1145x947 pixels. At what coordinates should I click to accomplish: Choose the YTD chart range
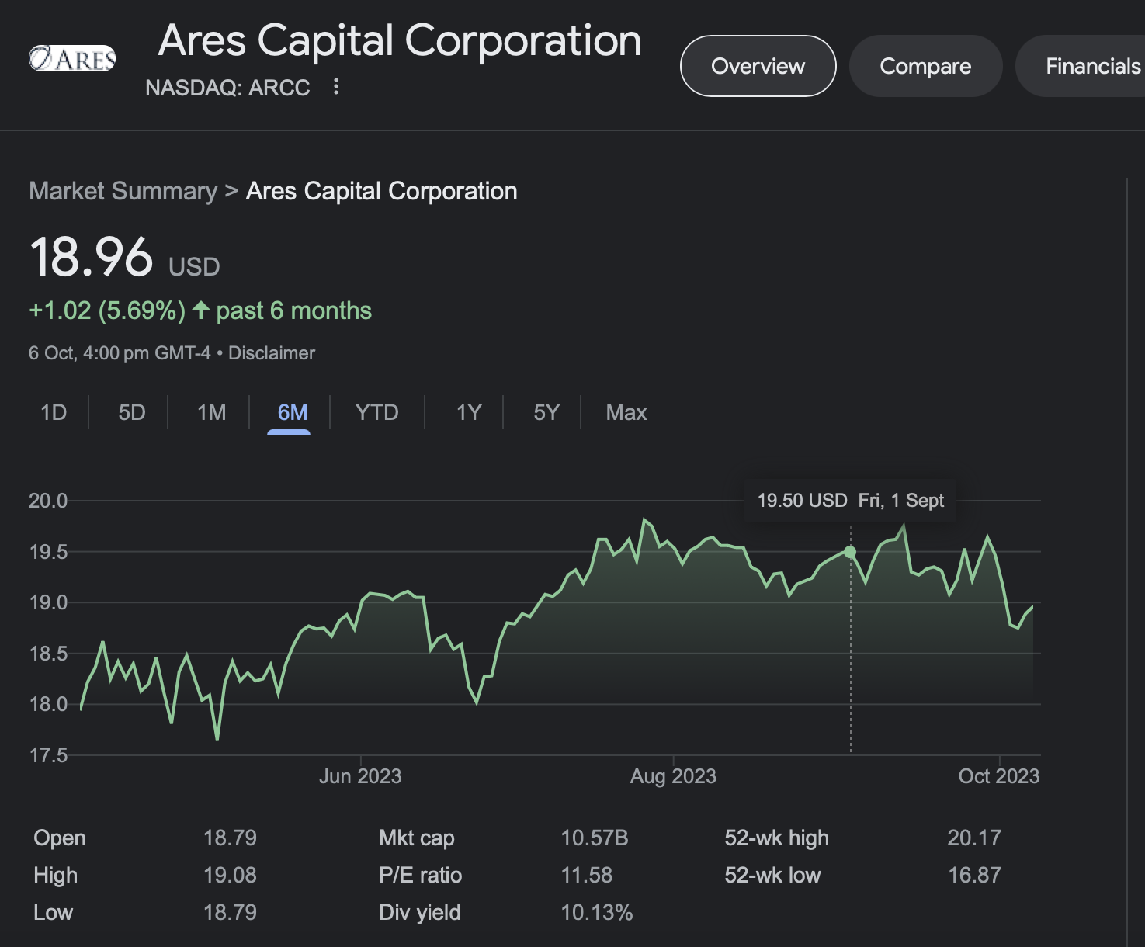point(376,412)
